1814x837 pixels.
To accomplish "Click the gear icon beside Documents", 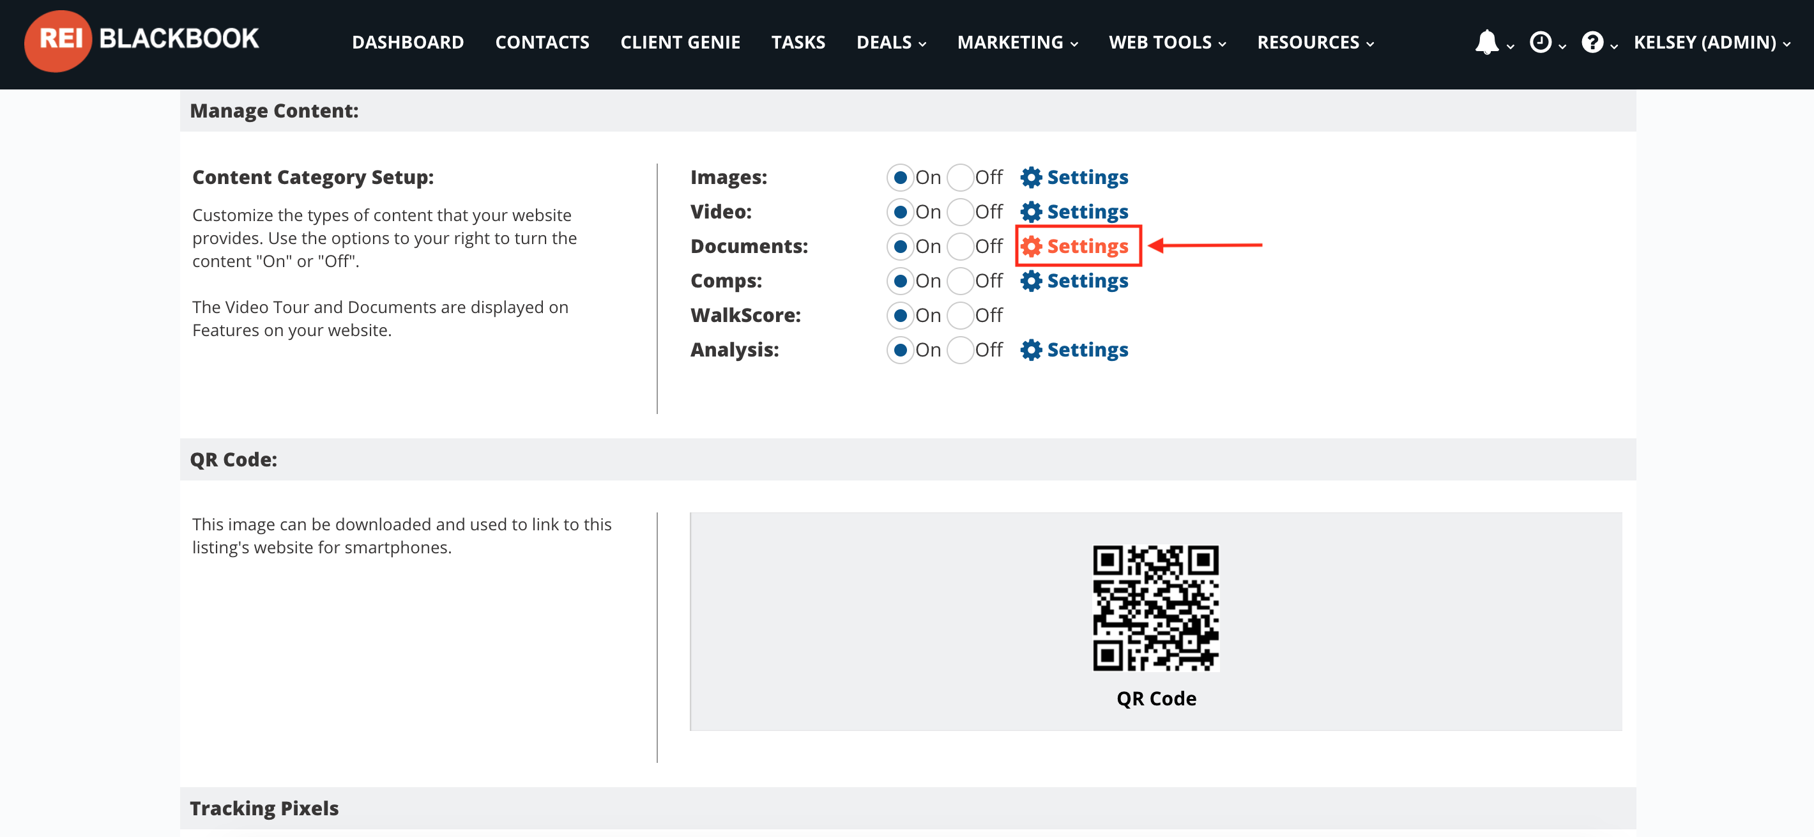I will tap(1031, 247).
